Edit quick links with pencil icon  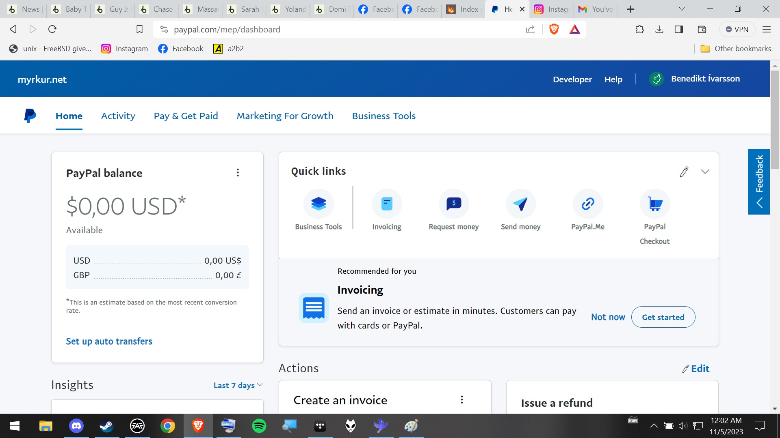coord(684,172)
